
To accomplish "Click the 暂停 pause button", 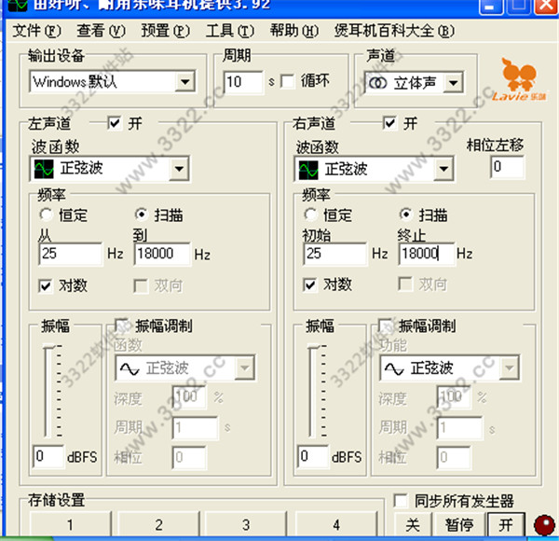I will [458, 524].
